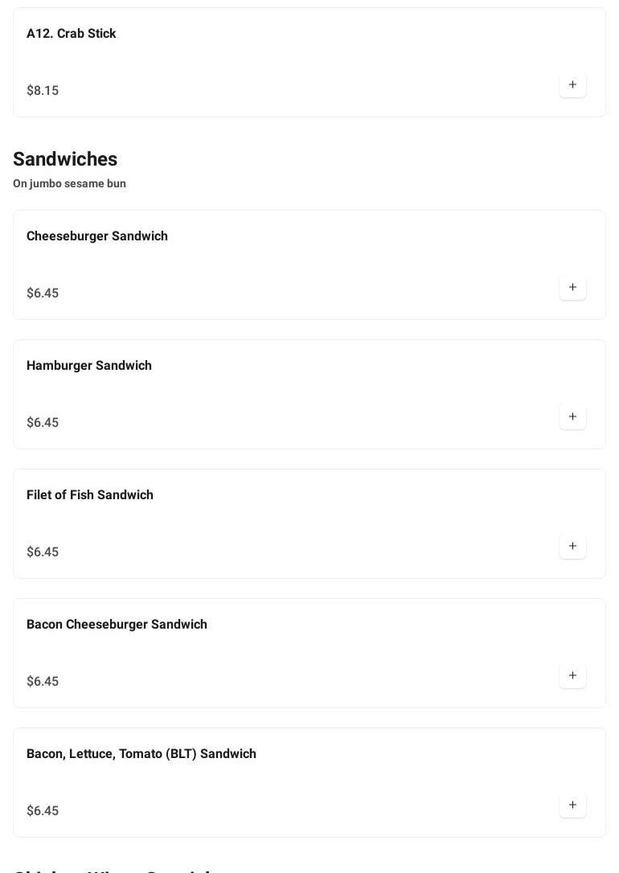The height and width of the screenshot is (873, 619).
Task: Click the Filet of Fish Sandwich price
Action: click(x=43, y=552)
